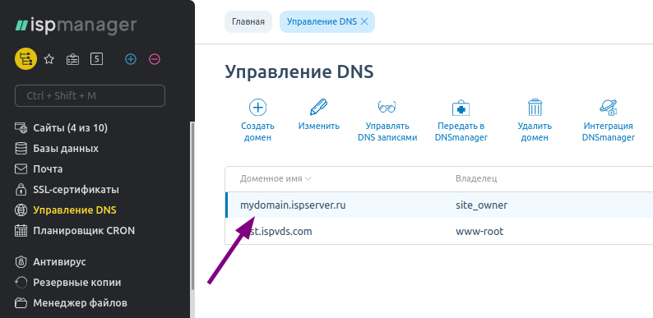Click the Изменить label
Viewport: 653px width, 318px height.
click(x=319, y=126)
